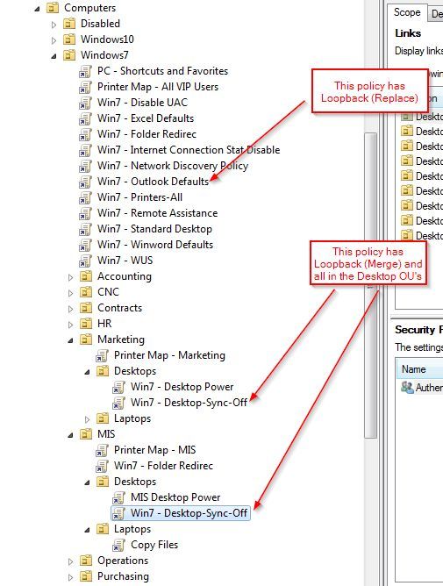Expand the Disabled OU node

pos(54,25)
